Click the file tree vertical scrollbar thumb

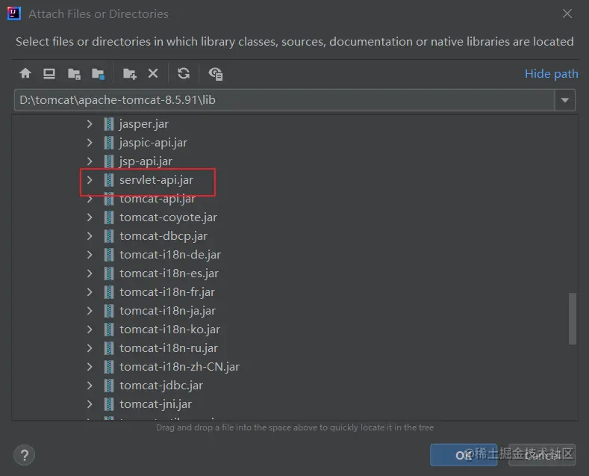(572, 318)
